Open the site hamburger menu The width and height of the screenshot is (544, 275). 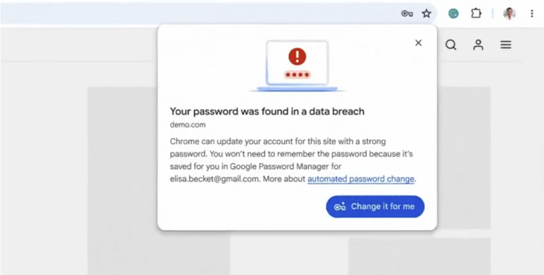pos(506,45)
